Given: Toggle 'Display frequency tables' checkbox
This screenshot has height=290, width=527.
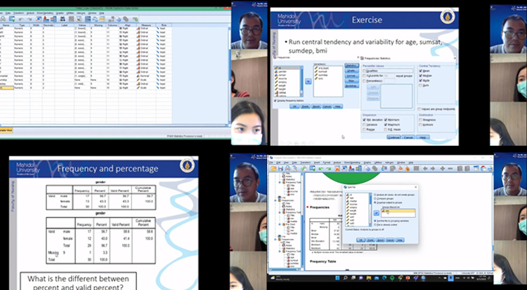Looking at the screenshot, I should pos(275,101).
